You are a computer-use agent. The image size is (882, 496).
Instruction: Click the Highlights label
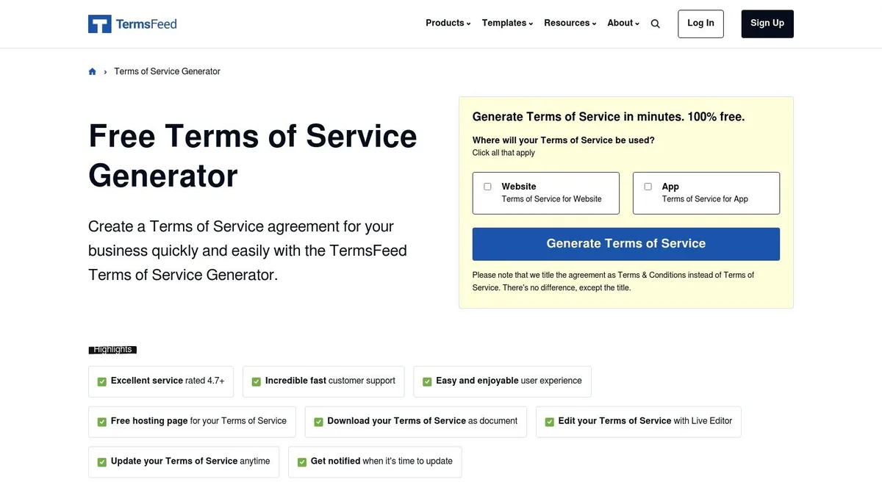[112, 350]
